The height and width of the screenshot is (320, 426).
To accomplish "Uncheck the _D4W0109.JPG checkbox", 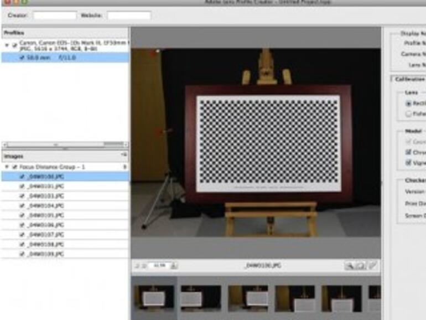I will 22,254.
